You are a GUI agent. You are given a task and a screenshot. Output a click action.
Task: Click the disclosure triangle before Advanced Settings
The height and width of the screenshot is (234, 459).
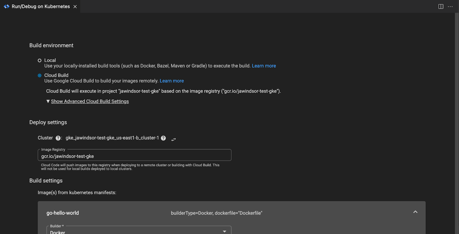click(x=48, y=101)
